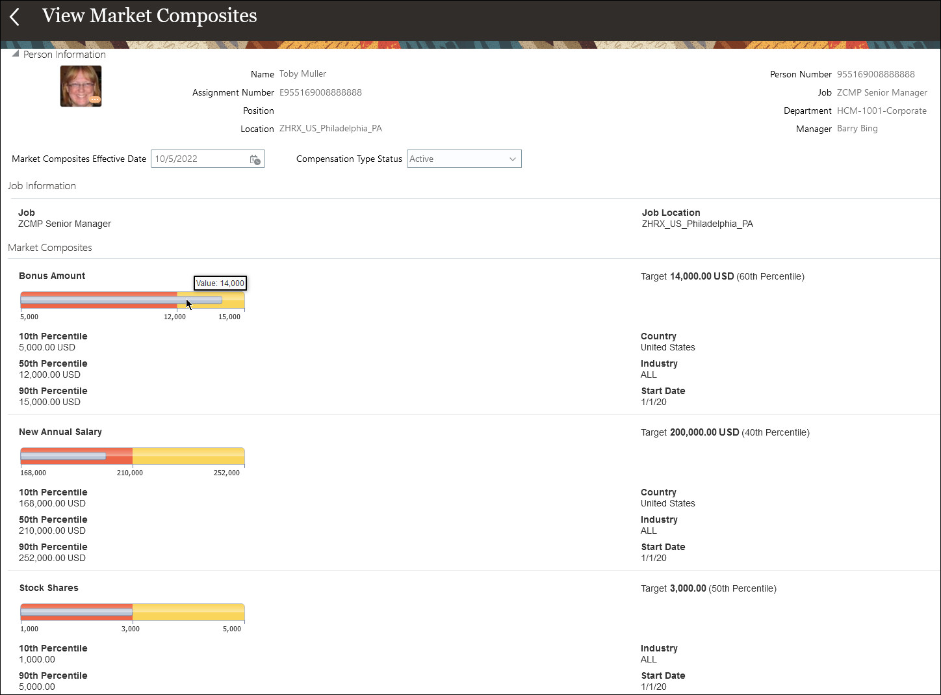
Task: Open the effective date calendar picker
Action: 255,159
